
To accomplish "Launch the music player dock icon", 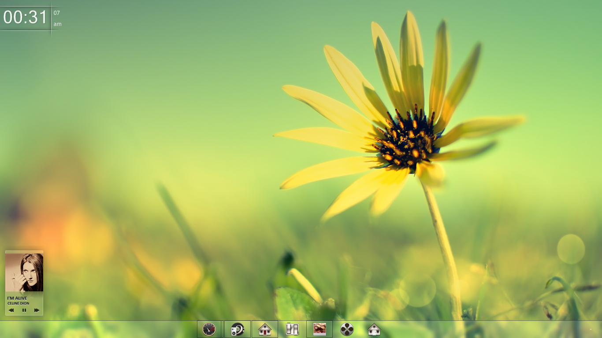I will point(238,329).
